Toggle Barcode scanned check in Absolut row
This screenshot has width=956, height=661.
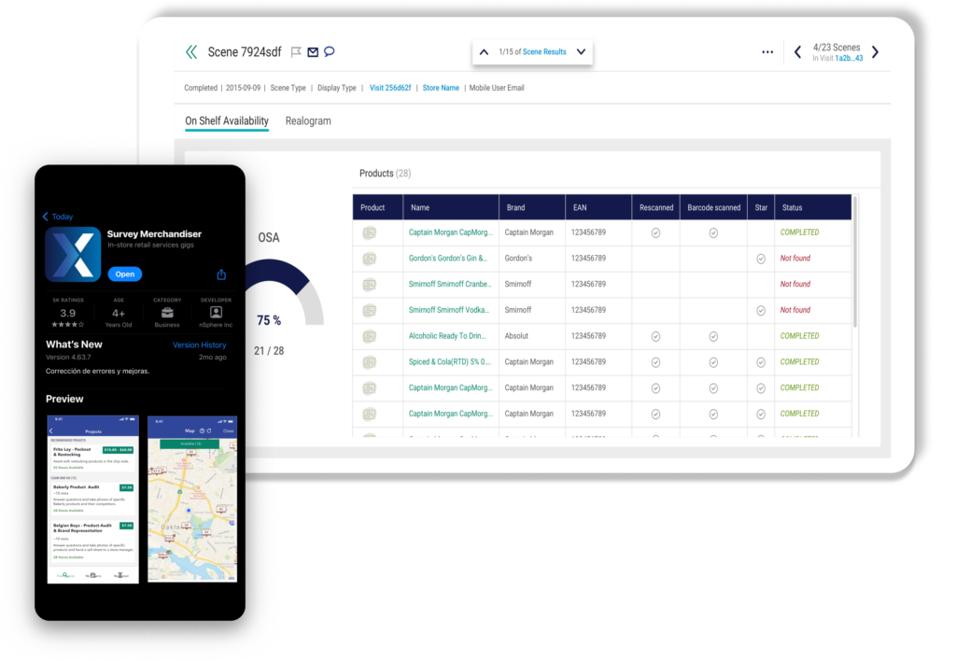713,336
